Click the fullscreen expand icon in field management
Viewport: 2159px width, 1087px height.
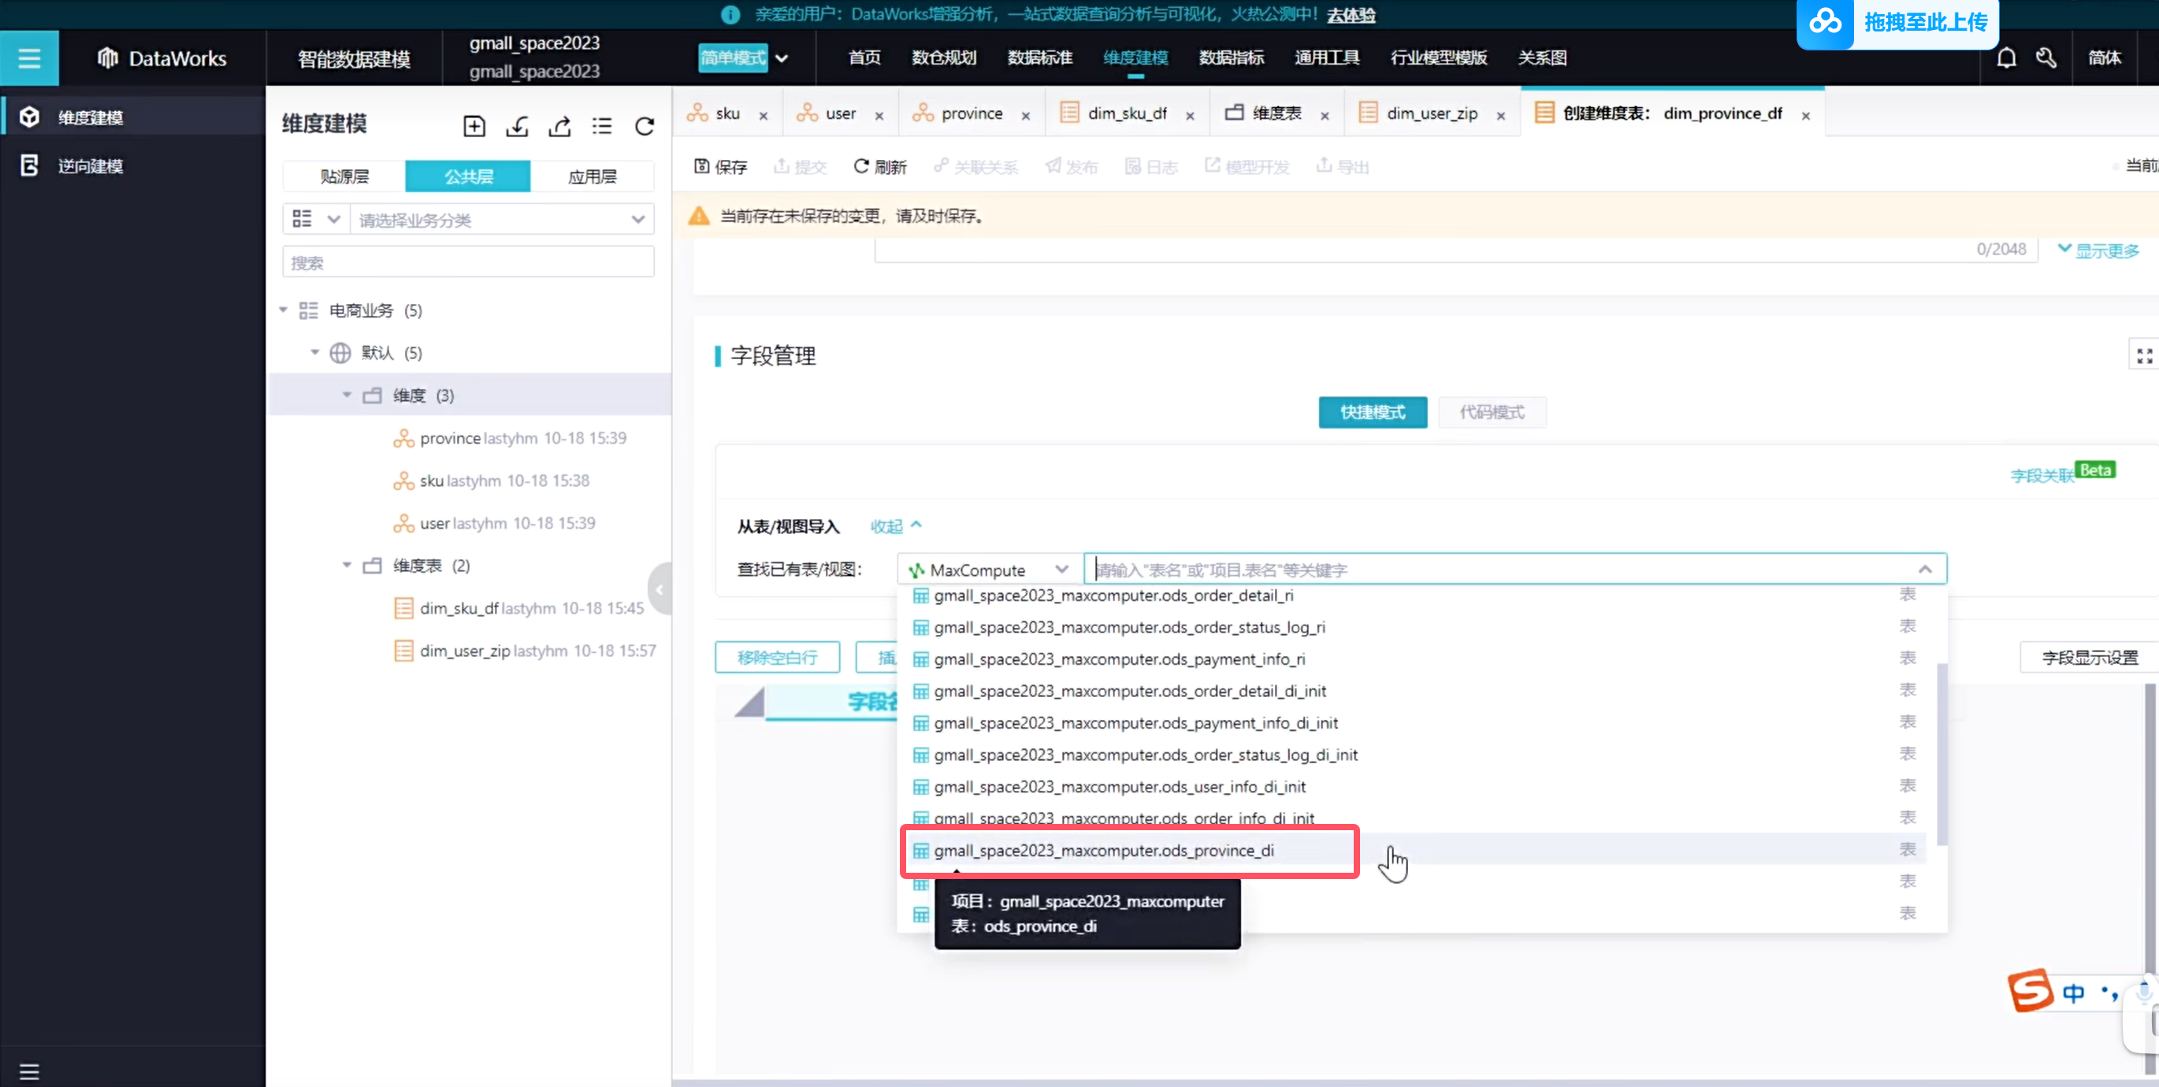2144,355
